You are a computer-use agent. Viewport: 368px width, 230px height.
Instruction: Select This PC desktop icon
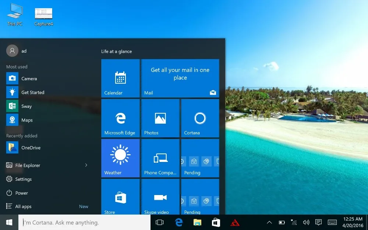click(x=15, y=15)
